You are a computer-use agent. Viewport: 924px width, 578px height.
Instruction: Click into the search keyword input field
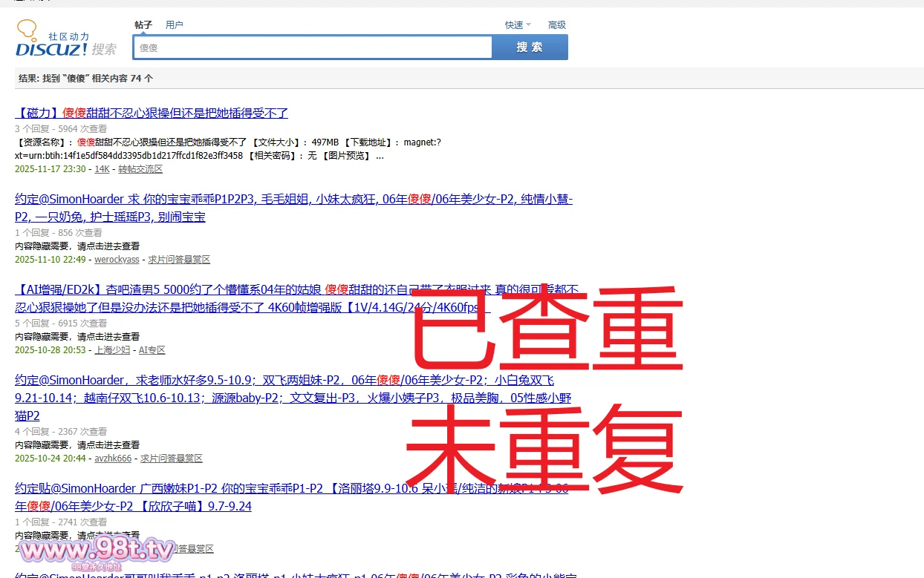tap(312, 47)
